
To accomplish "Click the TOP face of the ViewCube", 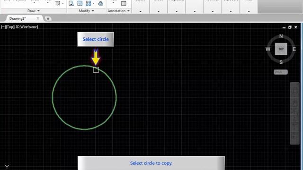I will point(281,49).
